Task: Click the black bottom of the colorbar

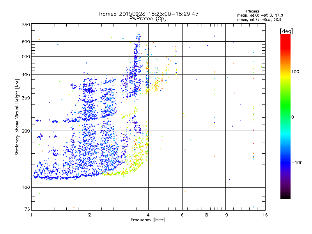Action: [285, 196]
